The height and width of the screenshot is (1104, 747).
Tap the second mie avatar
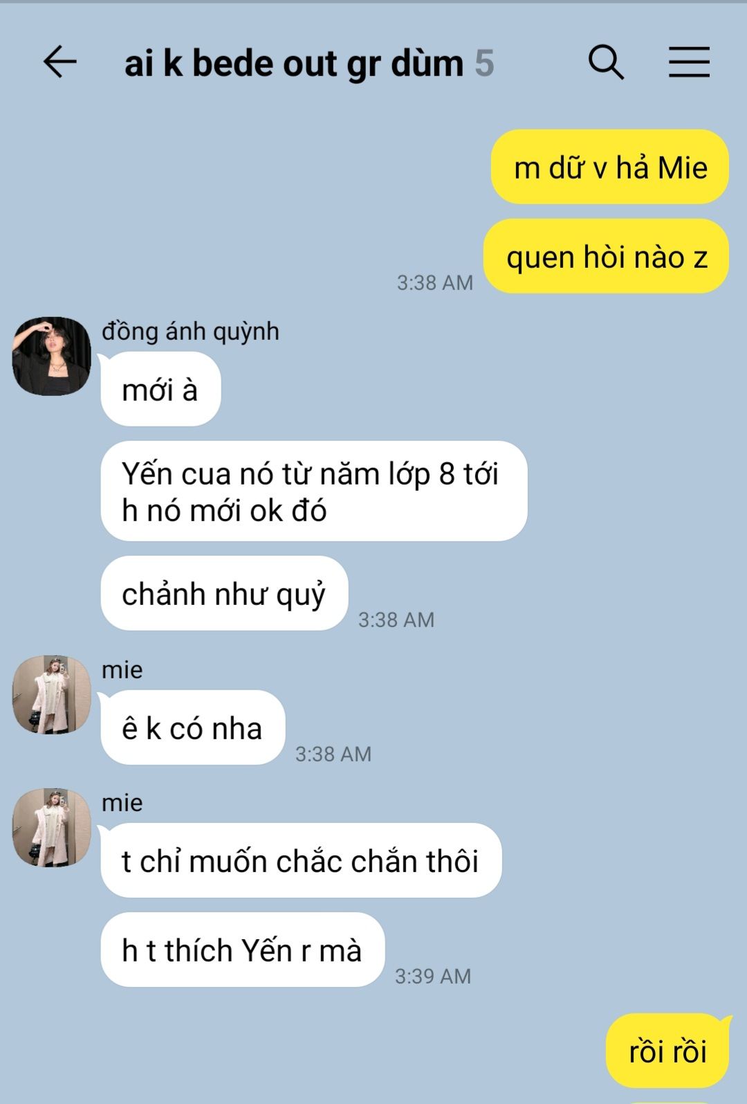pos(52,827)
